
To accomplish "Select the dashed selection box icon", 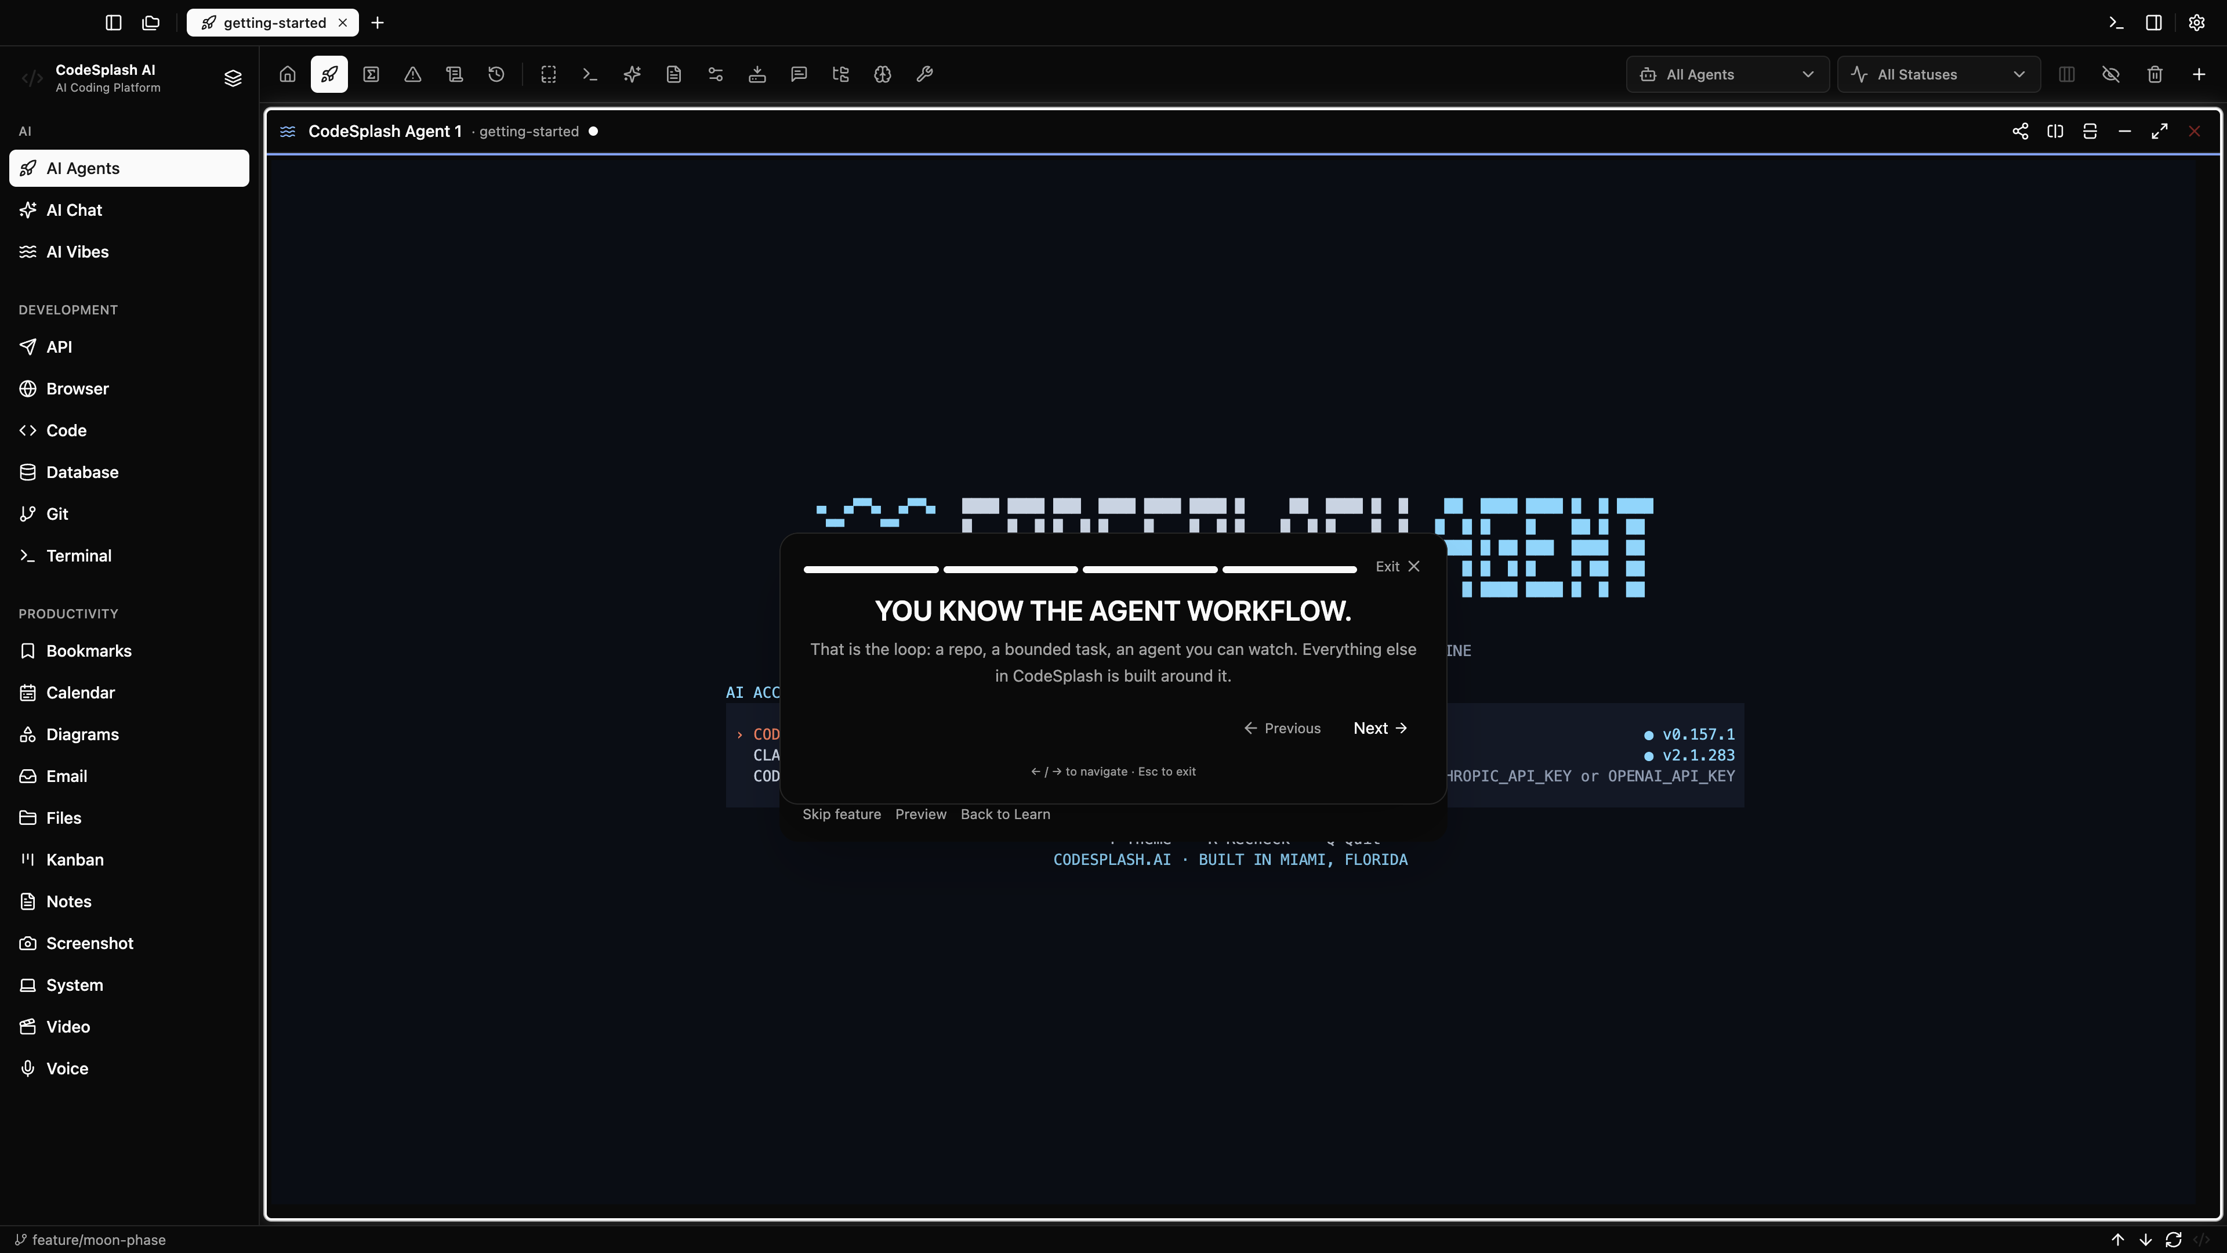I will point(549,74).
